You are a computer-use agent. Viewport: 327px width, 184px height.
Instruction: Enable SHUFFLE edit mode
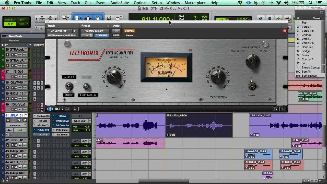(10, 20)
